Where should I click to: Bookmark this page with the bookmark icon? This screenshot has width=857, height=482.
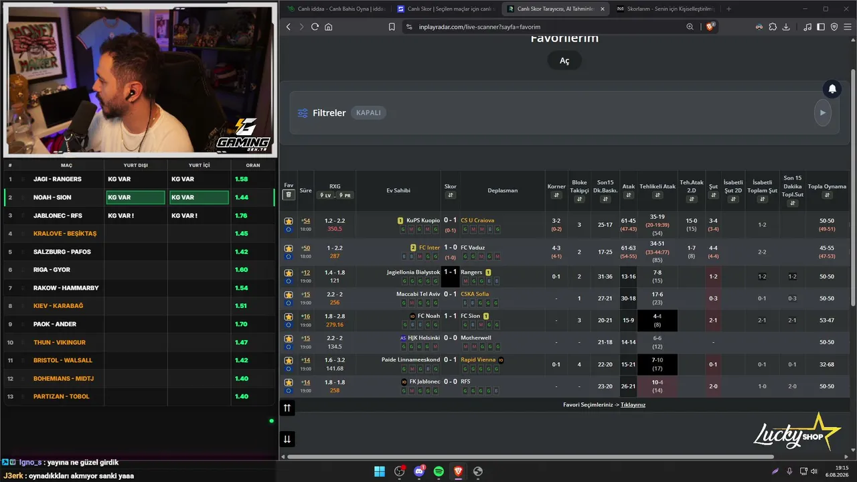[x=392, y=27]
